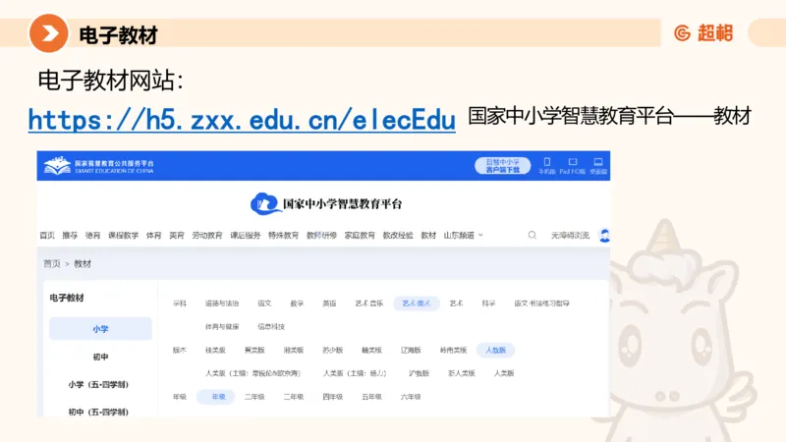Screen dimensions: 786x442
Task: Click the Smart Education of China logo
Action: tap(99, 166)
